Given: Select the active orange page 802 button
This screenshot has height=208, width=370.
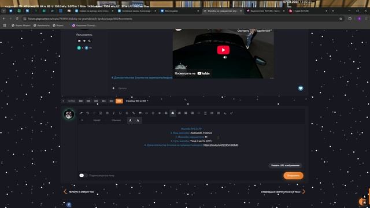Looking at the screenshot, I should (119, 101).
